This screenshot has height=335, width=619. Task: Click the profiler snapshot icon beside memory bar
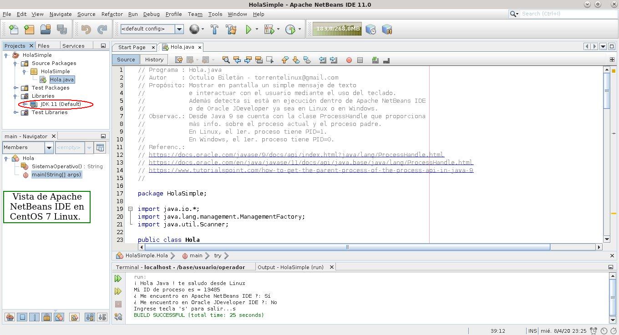pyautogui.click(x=371, y=30)
